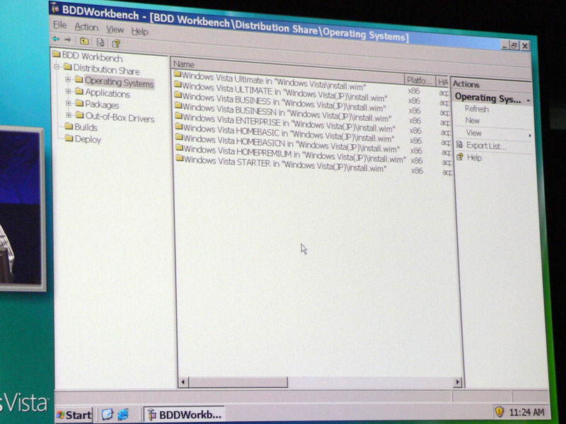
Task: Select Applications folder in the tree
Action: 108,93
